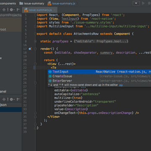Viewport: 151px width, 151px height.
Task: Click the PropTypes import on line 1
Action: [91, 15]
